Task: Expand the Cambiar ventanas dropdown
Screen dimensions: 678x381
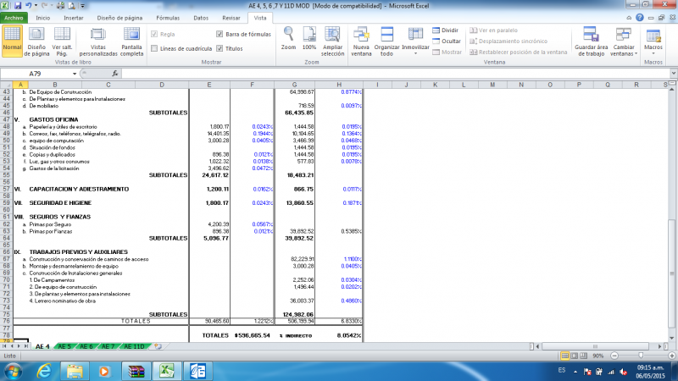Action: point(624,40)
